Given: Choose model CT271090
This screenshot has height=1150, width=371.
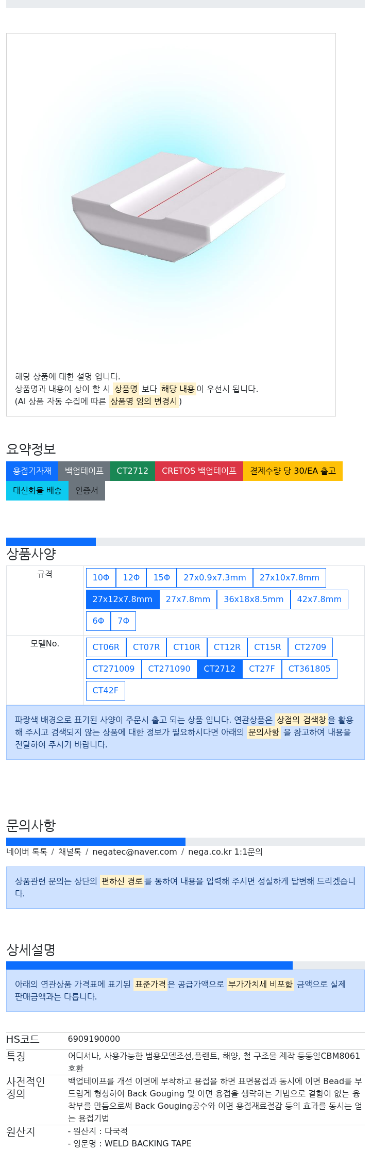Looking at the screenshot, I should 169,669.
